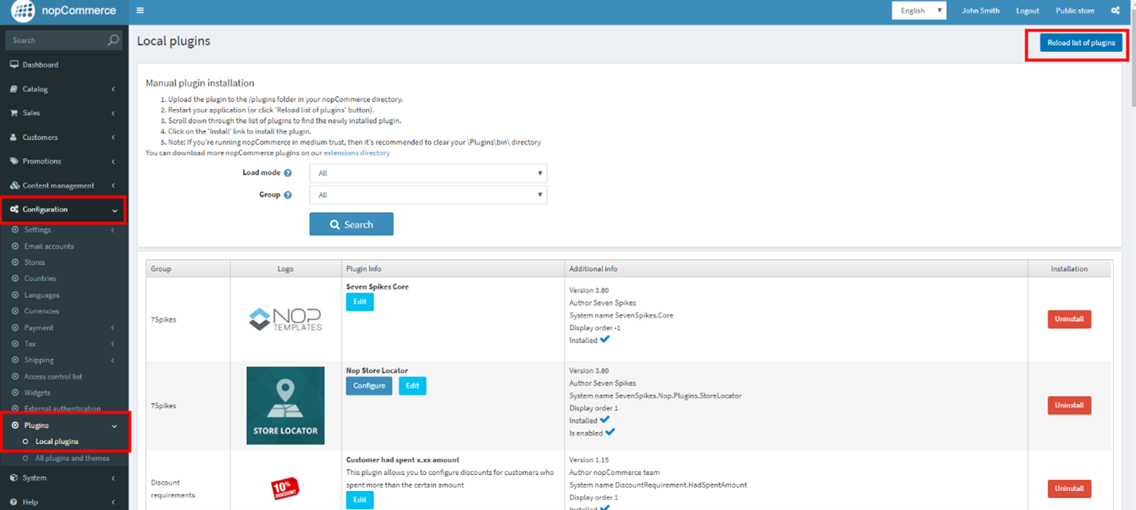The width and height of the screenshot is (1136, 510).
Task: Open the extensions directory link
Action: [x=357, y=153]
